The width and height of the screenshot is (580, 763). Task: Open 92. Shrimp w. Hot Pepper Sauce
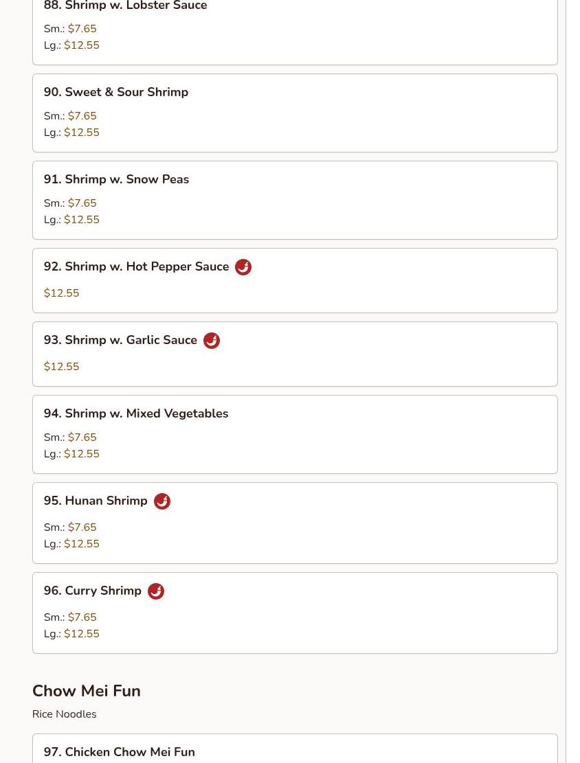click(x=136, y=266)
